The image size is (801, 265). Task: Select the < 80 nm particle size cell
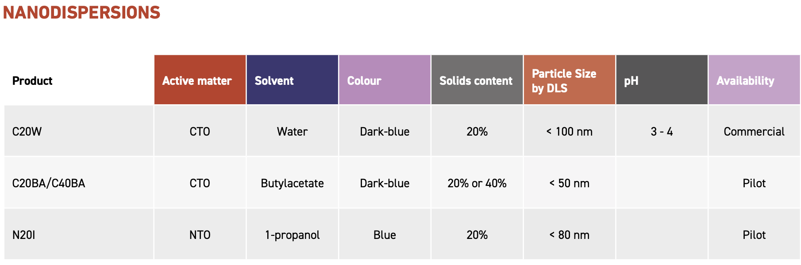point(570,235)
